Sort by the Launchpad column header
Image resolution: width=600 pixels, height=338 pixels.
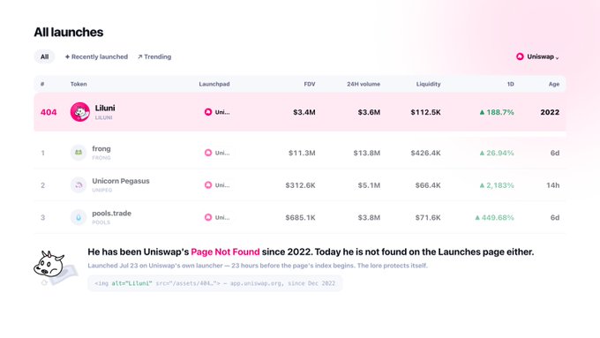tap(214, 84)
